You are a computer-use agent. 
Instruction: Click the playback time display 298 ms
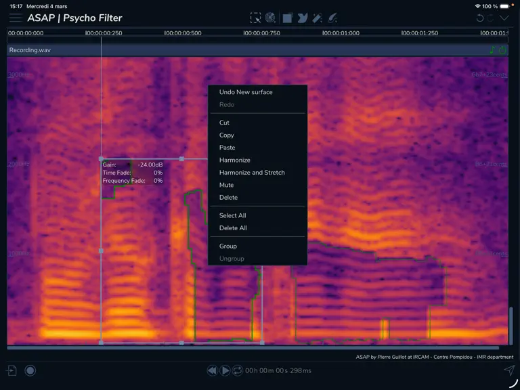click(x=278, y=370)
